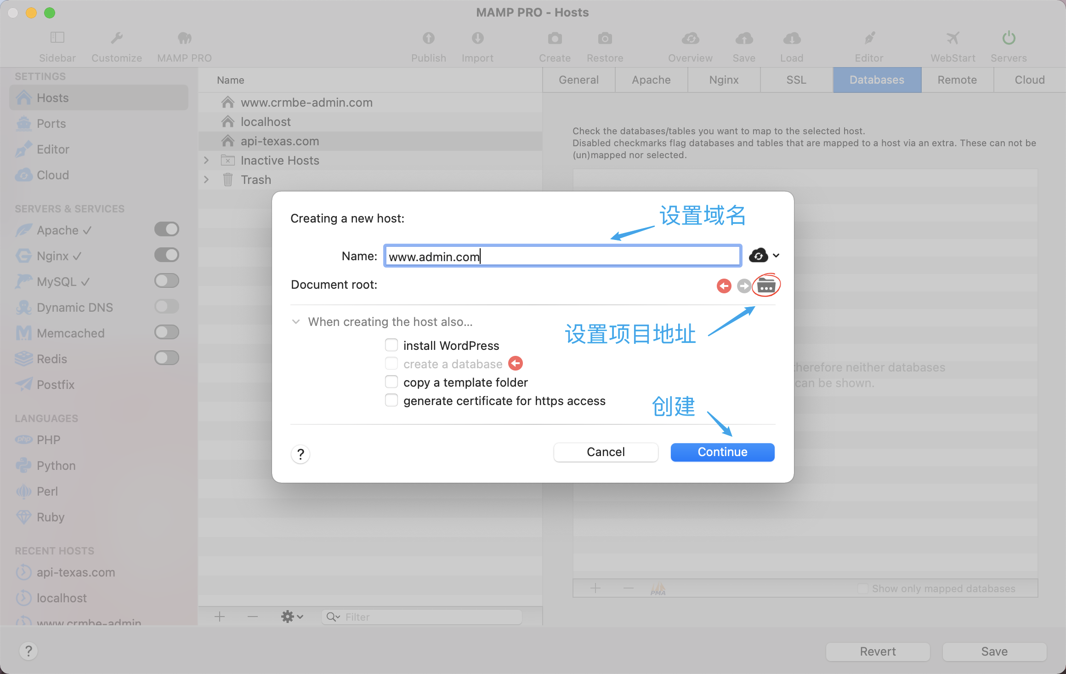Click the Customize wrench icon
The width and height of the screenshot is (1066, 674).
click(116, 38)
